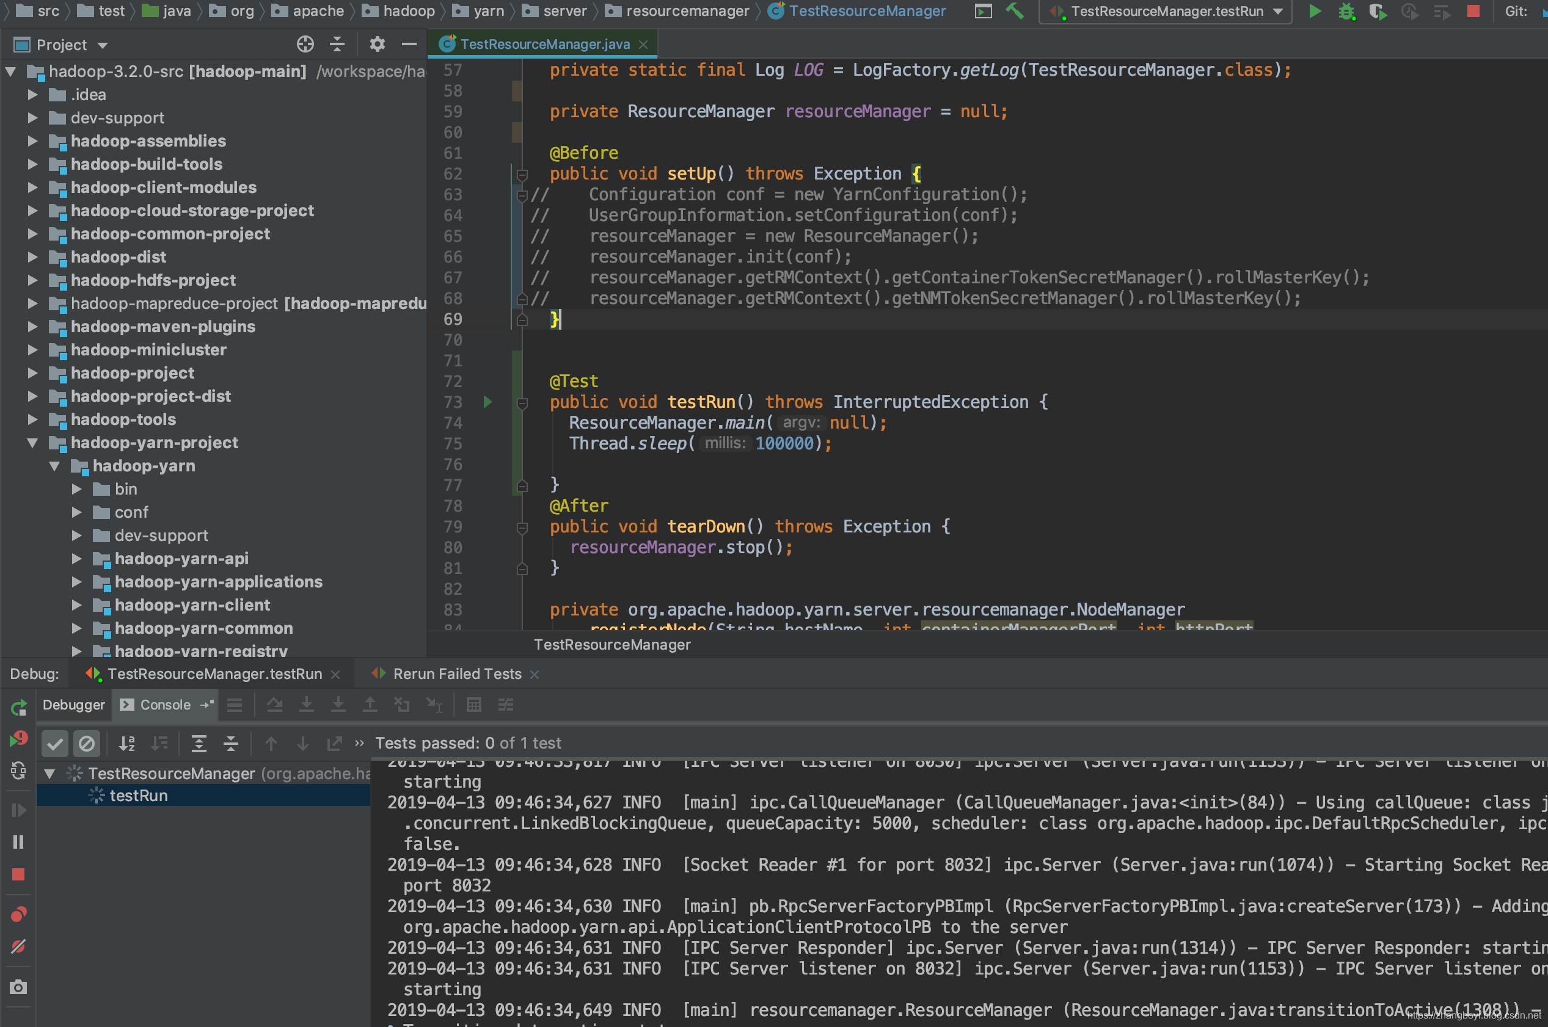The image size is (1548, 1027).
Task: Open run configuration dropdown TestResourceManager.testRun
Action: (x=1166, y=11)
